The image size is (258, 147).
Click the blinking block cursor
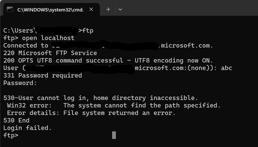click(x=114, y=135)
